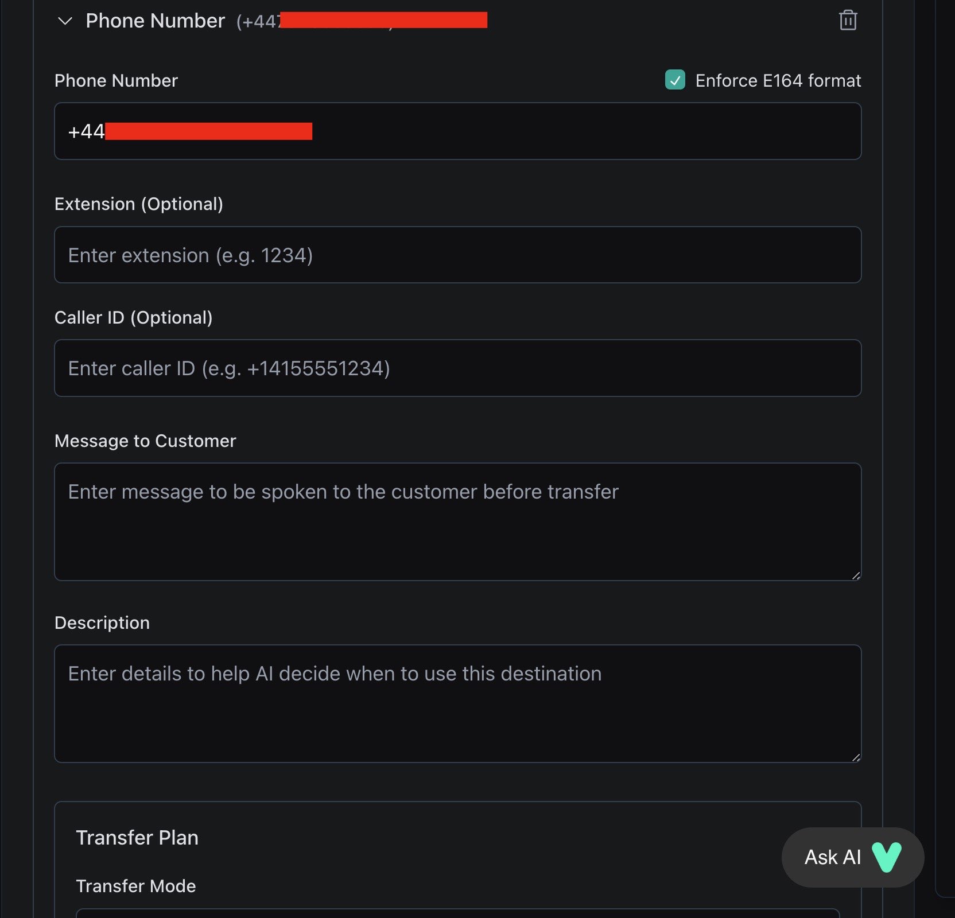Toggle the Enforce E164 format checkbox
Screen dimensions: 955x918
[x=675, y=80]
